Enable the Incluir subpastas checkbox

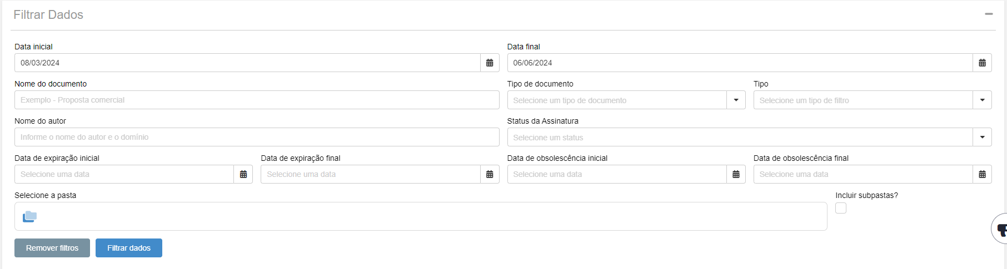841,208
